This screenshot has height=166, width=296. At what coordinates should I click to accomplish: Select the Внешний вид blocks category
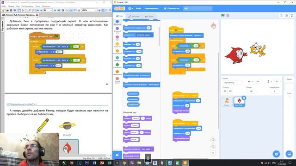[117, 30]
